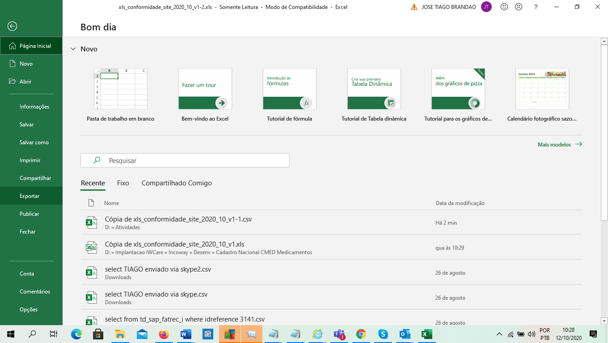Send a smile feedback face icon
This screenshot has height=343, width=608.
point(504,7)
